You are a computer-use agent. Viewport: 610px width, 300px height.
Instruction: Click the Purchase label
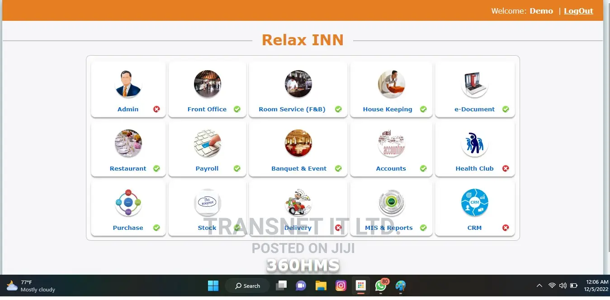point(128,228)
